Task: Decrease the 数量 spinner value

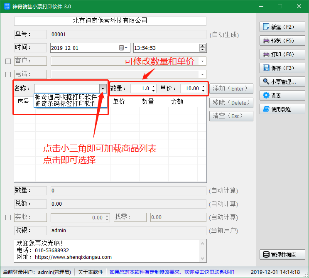Action: coord(153,91)
